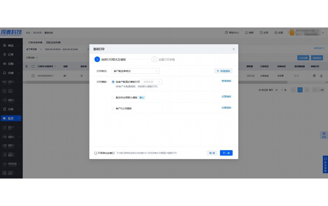Click the 下一步 button
328x206 pixels.
(226, 153)
